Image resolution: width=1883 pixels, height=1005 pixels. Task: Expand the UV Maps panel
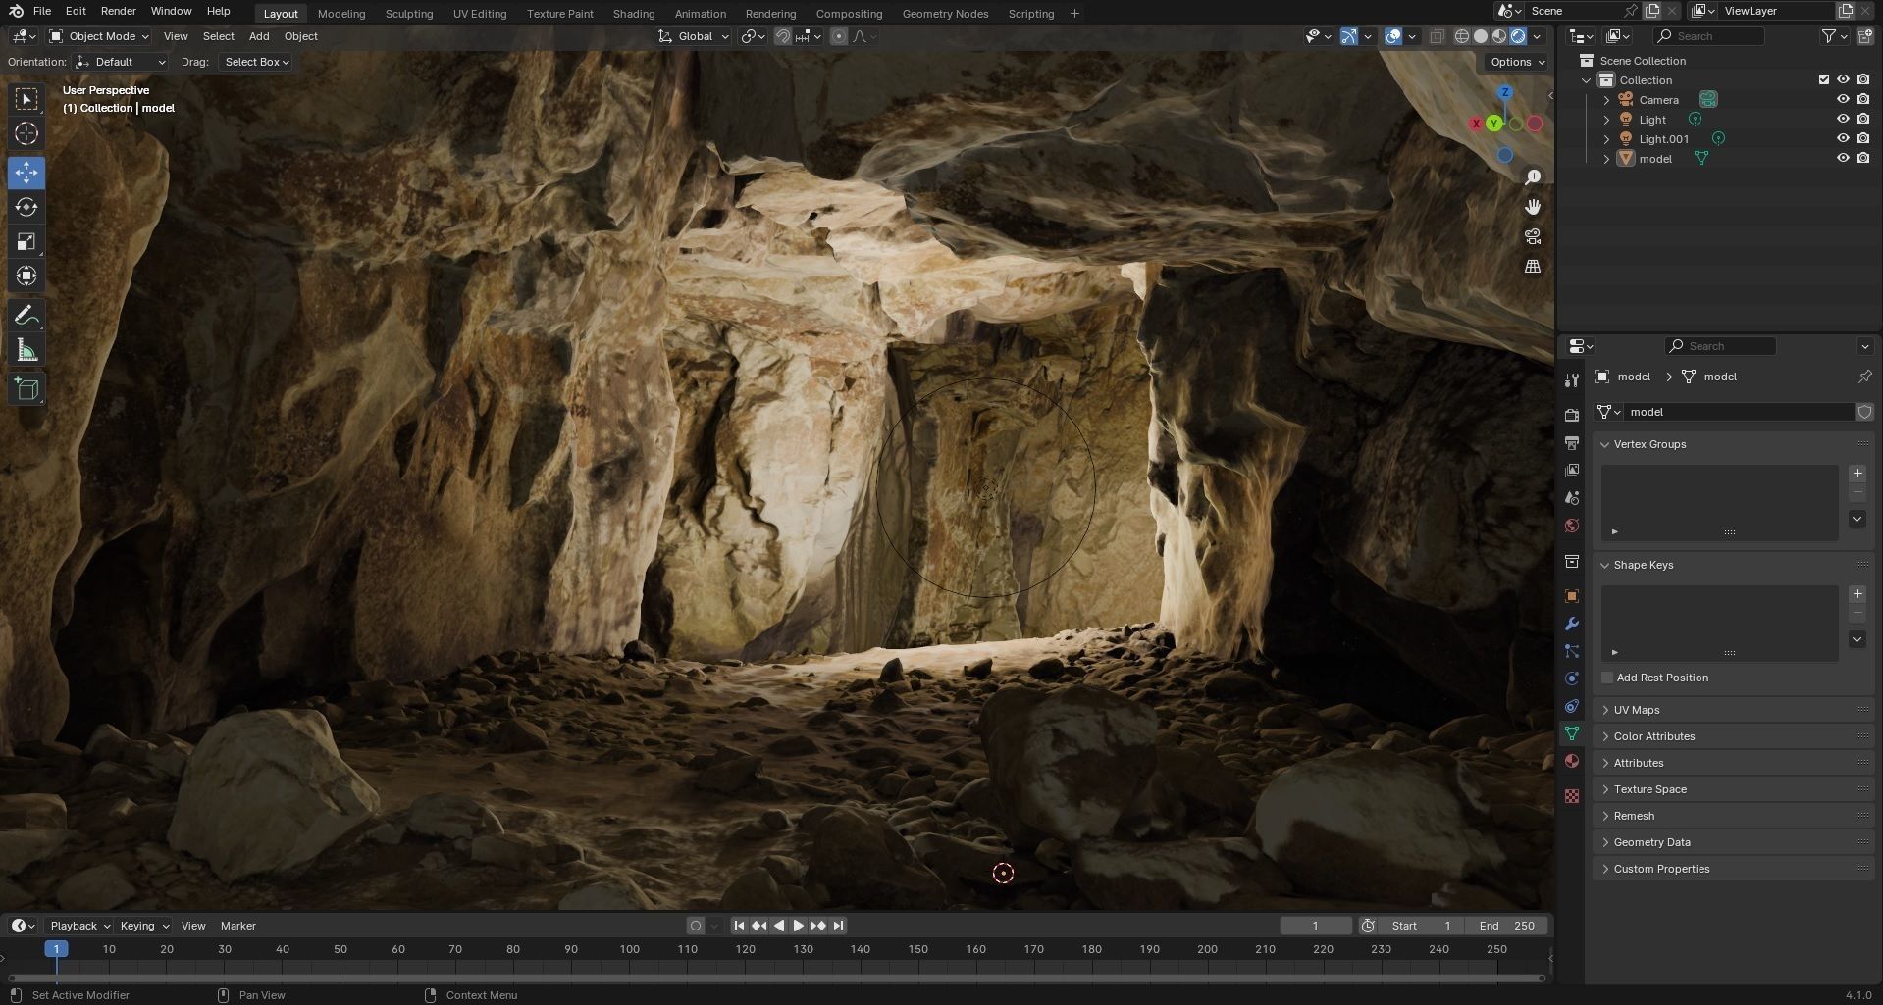[1637, 710]
